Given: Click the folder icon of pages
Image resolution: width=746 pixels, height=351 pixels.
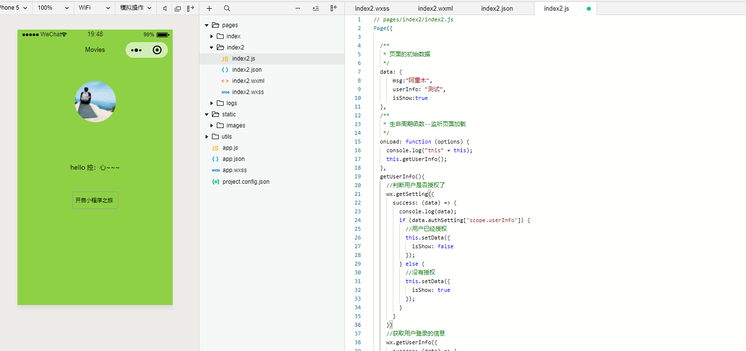Looking at the screenshot, I should pos(215,25).
